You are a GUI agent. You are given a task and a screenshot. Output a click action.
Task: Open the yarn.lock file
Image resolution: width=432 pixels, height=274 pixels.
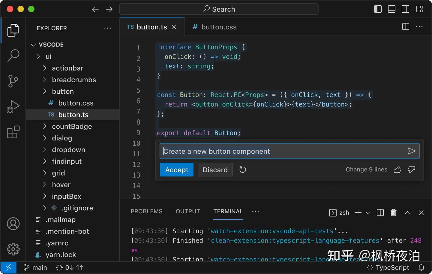click(73, 255)
